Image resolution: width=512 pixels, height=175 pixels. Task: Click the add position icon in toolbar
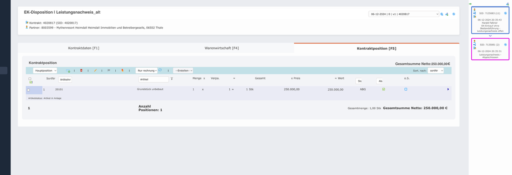(68, 71)
